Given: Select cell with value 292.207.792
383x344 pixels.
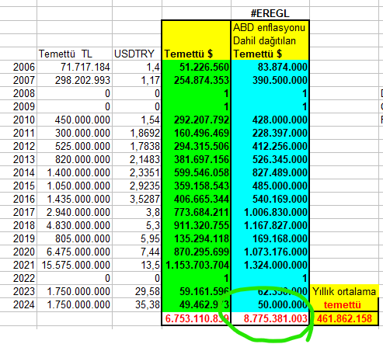Looking at the screenshot, I should [x=196, y=120].
